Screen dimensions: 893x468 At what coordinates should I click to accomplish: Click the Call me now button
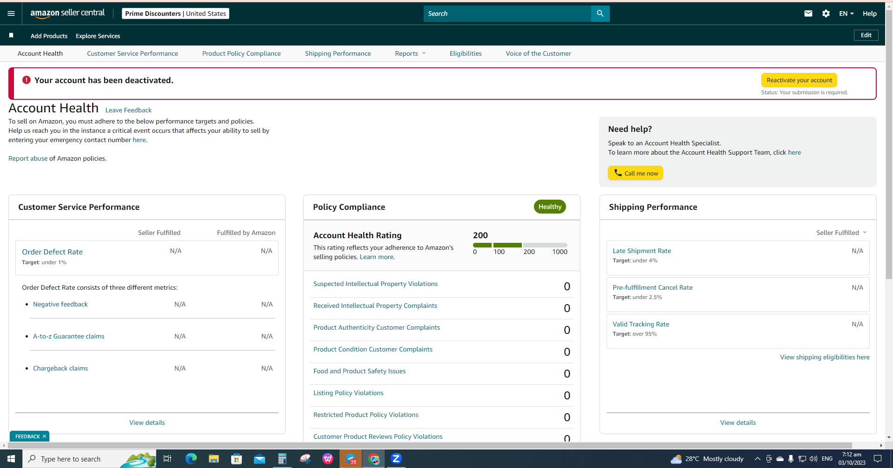[635, 173]
